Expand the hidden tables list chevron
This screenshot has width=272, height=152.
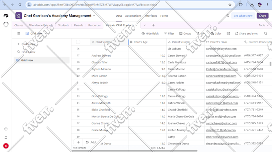pyautogui.click(x=145, y=25)
